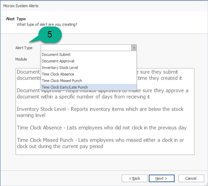Click the green number 5 callout
This screenshot has width=208, height=186.
coord(50,35)
